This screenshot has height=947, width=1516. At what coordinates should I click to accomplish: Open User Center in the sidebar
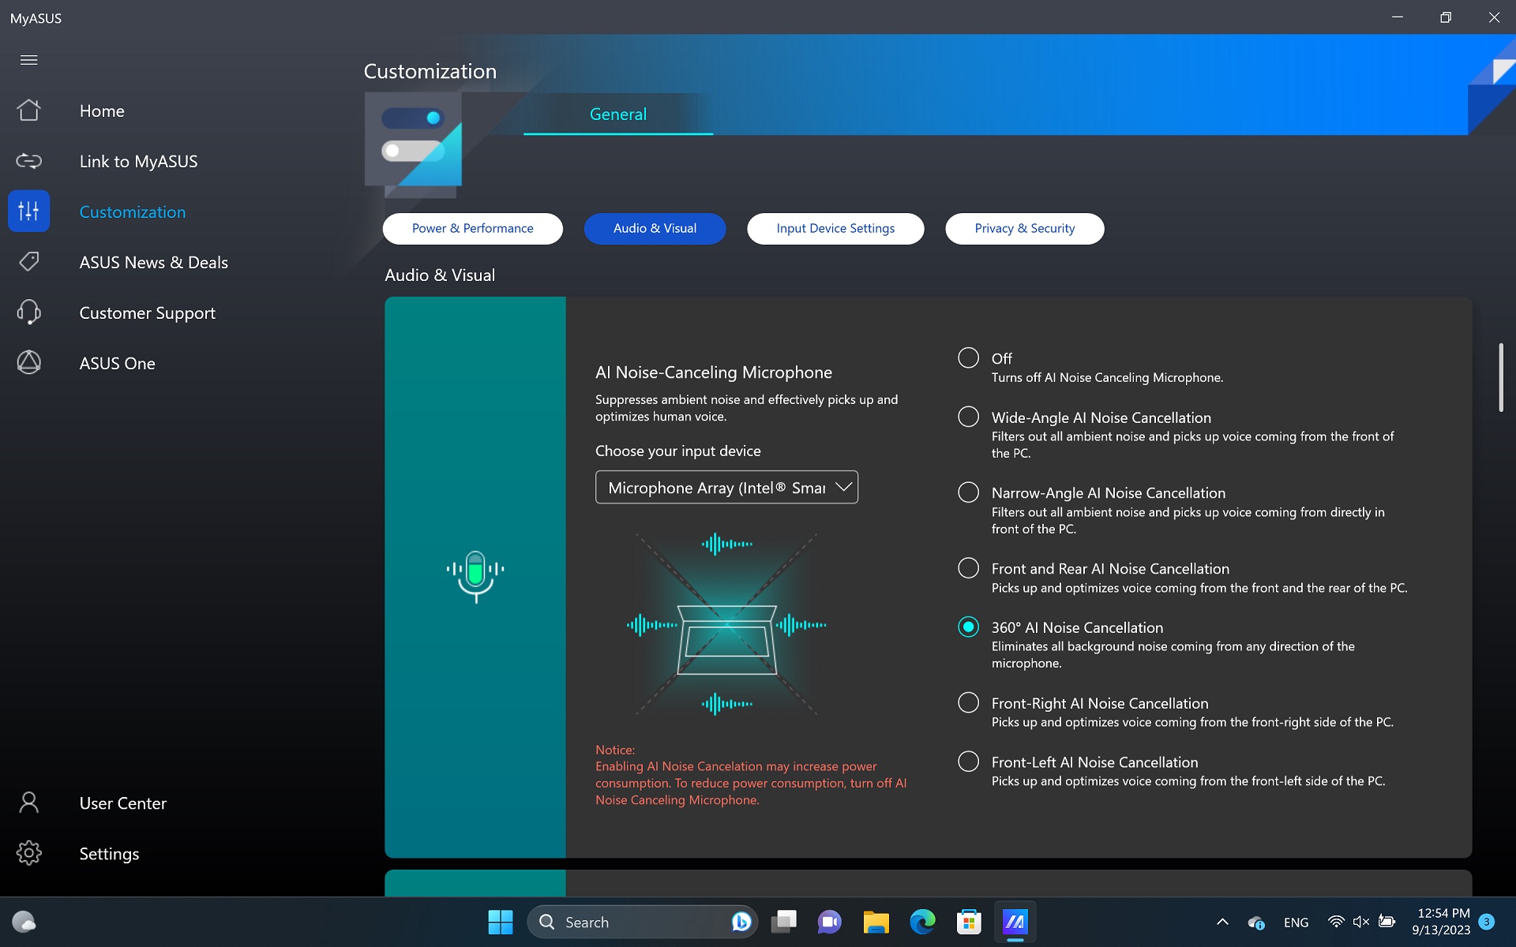click(122, 803)
